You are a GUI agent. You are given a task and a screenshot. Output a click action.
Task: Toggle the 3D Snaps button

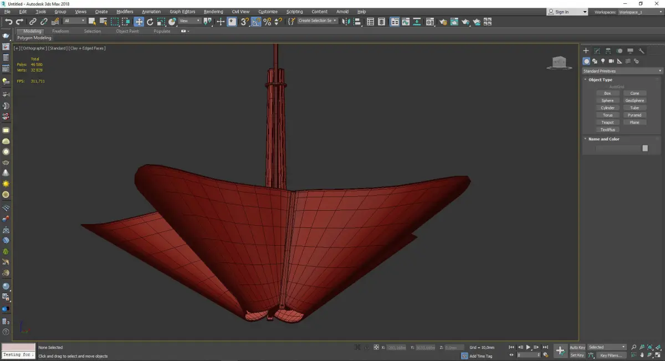(244, 22)
